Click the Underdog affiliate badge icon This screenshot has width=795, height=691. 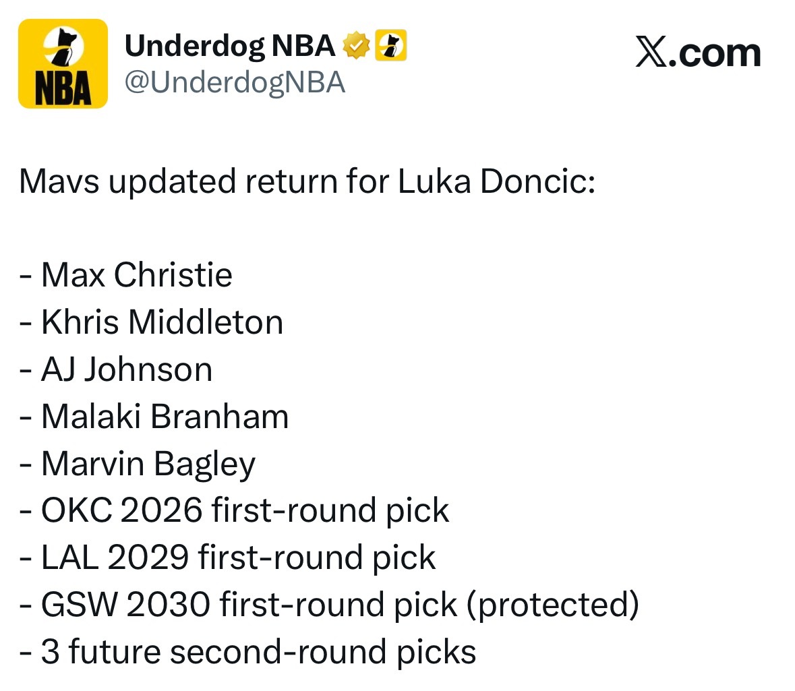tap(391, 45)
